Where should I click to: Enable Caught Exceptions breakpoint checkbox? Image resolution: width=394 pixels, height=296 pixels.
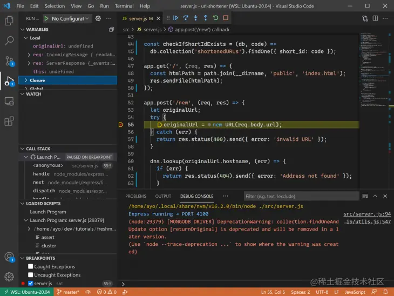tap(30, 267)
